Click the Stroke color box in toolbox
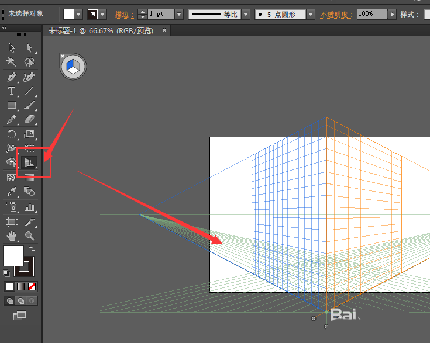Screen dimensions: 430x343 pyautogui.click(x=29, y=270)
